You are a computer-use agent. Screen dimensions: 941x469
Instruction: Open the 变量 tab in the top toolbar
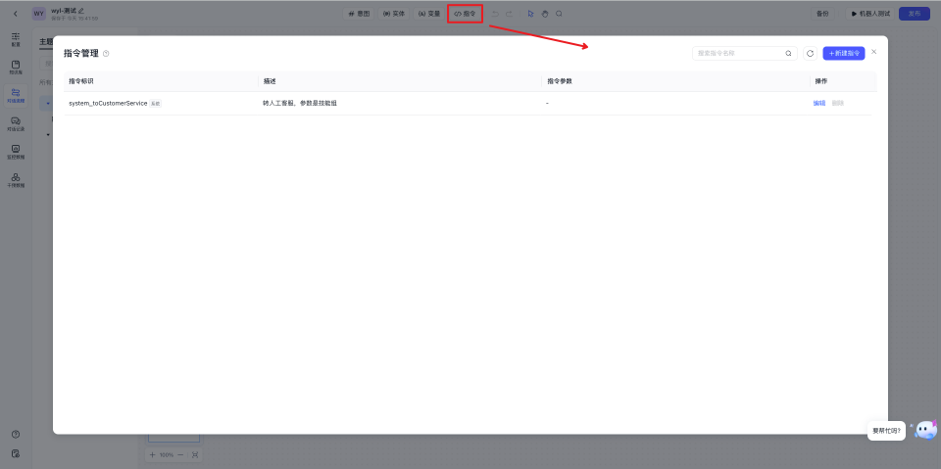(x=429, y=14)
